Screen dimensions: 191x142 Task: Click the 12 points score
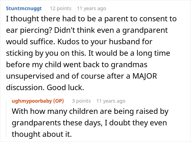(61, 8)
